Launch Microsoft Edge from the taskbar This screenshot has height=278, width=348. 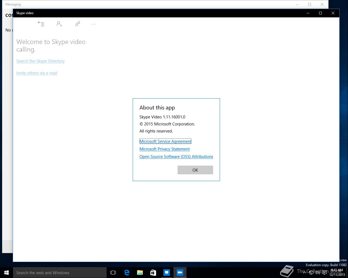pyautogui.click(x=127, y=273)
